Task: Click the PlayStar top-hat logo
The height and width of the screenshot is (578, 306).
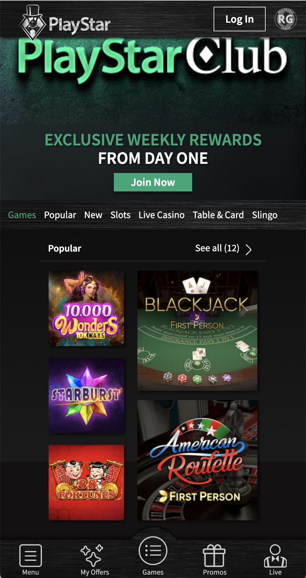Action: tap(33, 20)
